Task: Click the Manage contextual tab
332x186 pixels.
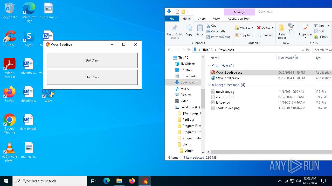Action: 239,12
